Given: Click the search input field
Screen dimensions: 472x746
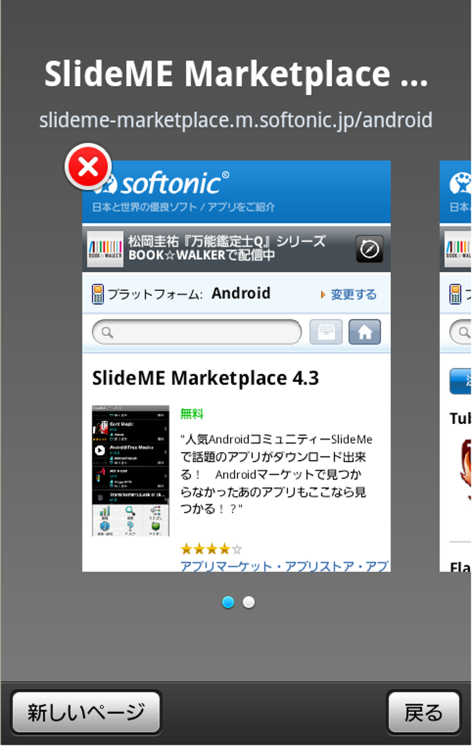Looking at the screenshot, I should click(x=197, y=332).
